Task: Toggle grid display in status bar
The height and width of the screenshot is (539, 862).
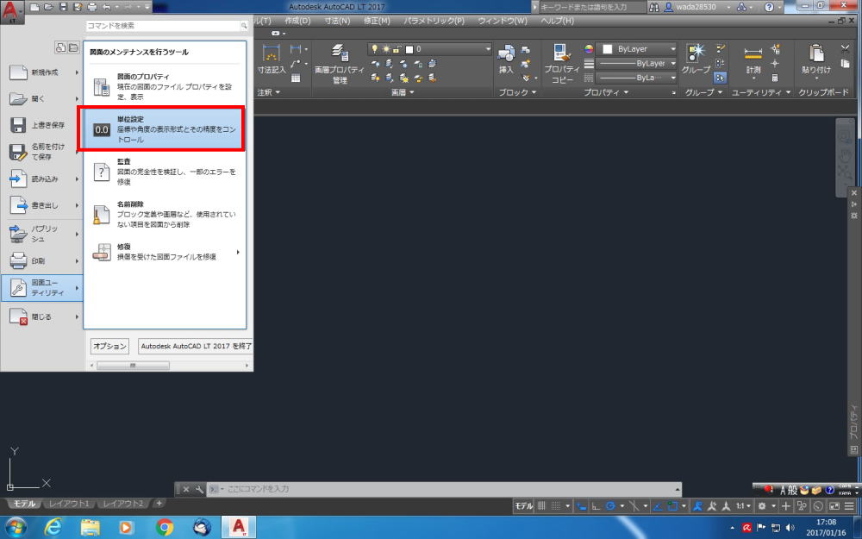Action: (x=541, y=506)
